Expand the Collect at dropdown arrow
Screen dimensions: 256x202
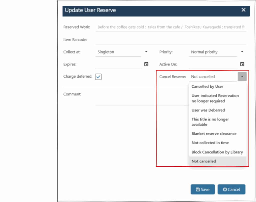click(146, 52)
